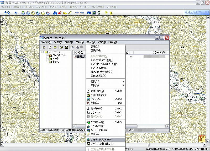The height and width of the screenshot is (151, 210).
Task: Click up arrow of main map vertical scrollbar
Action: click(208, 17)
